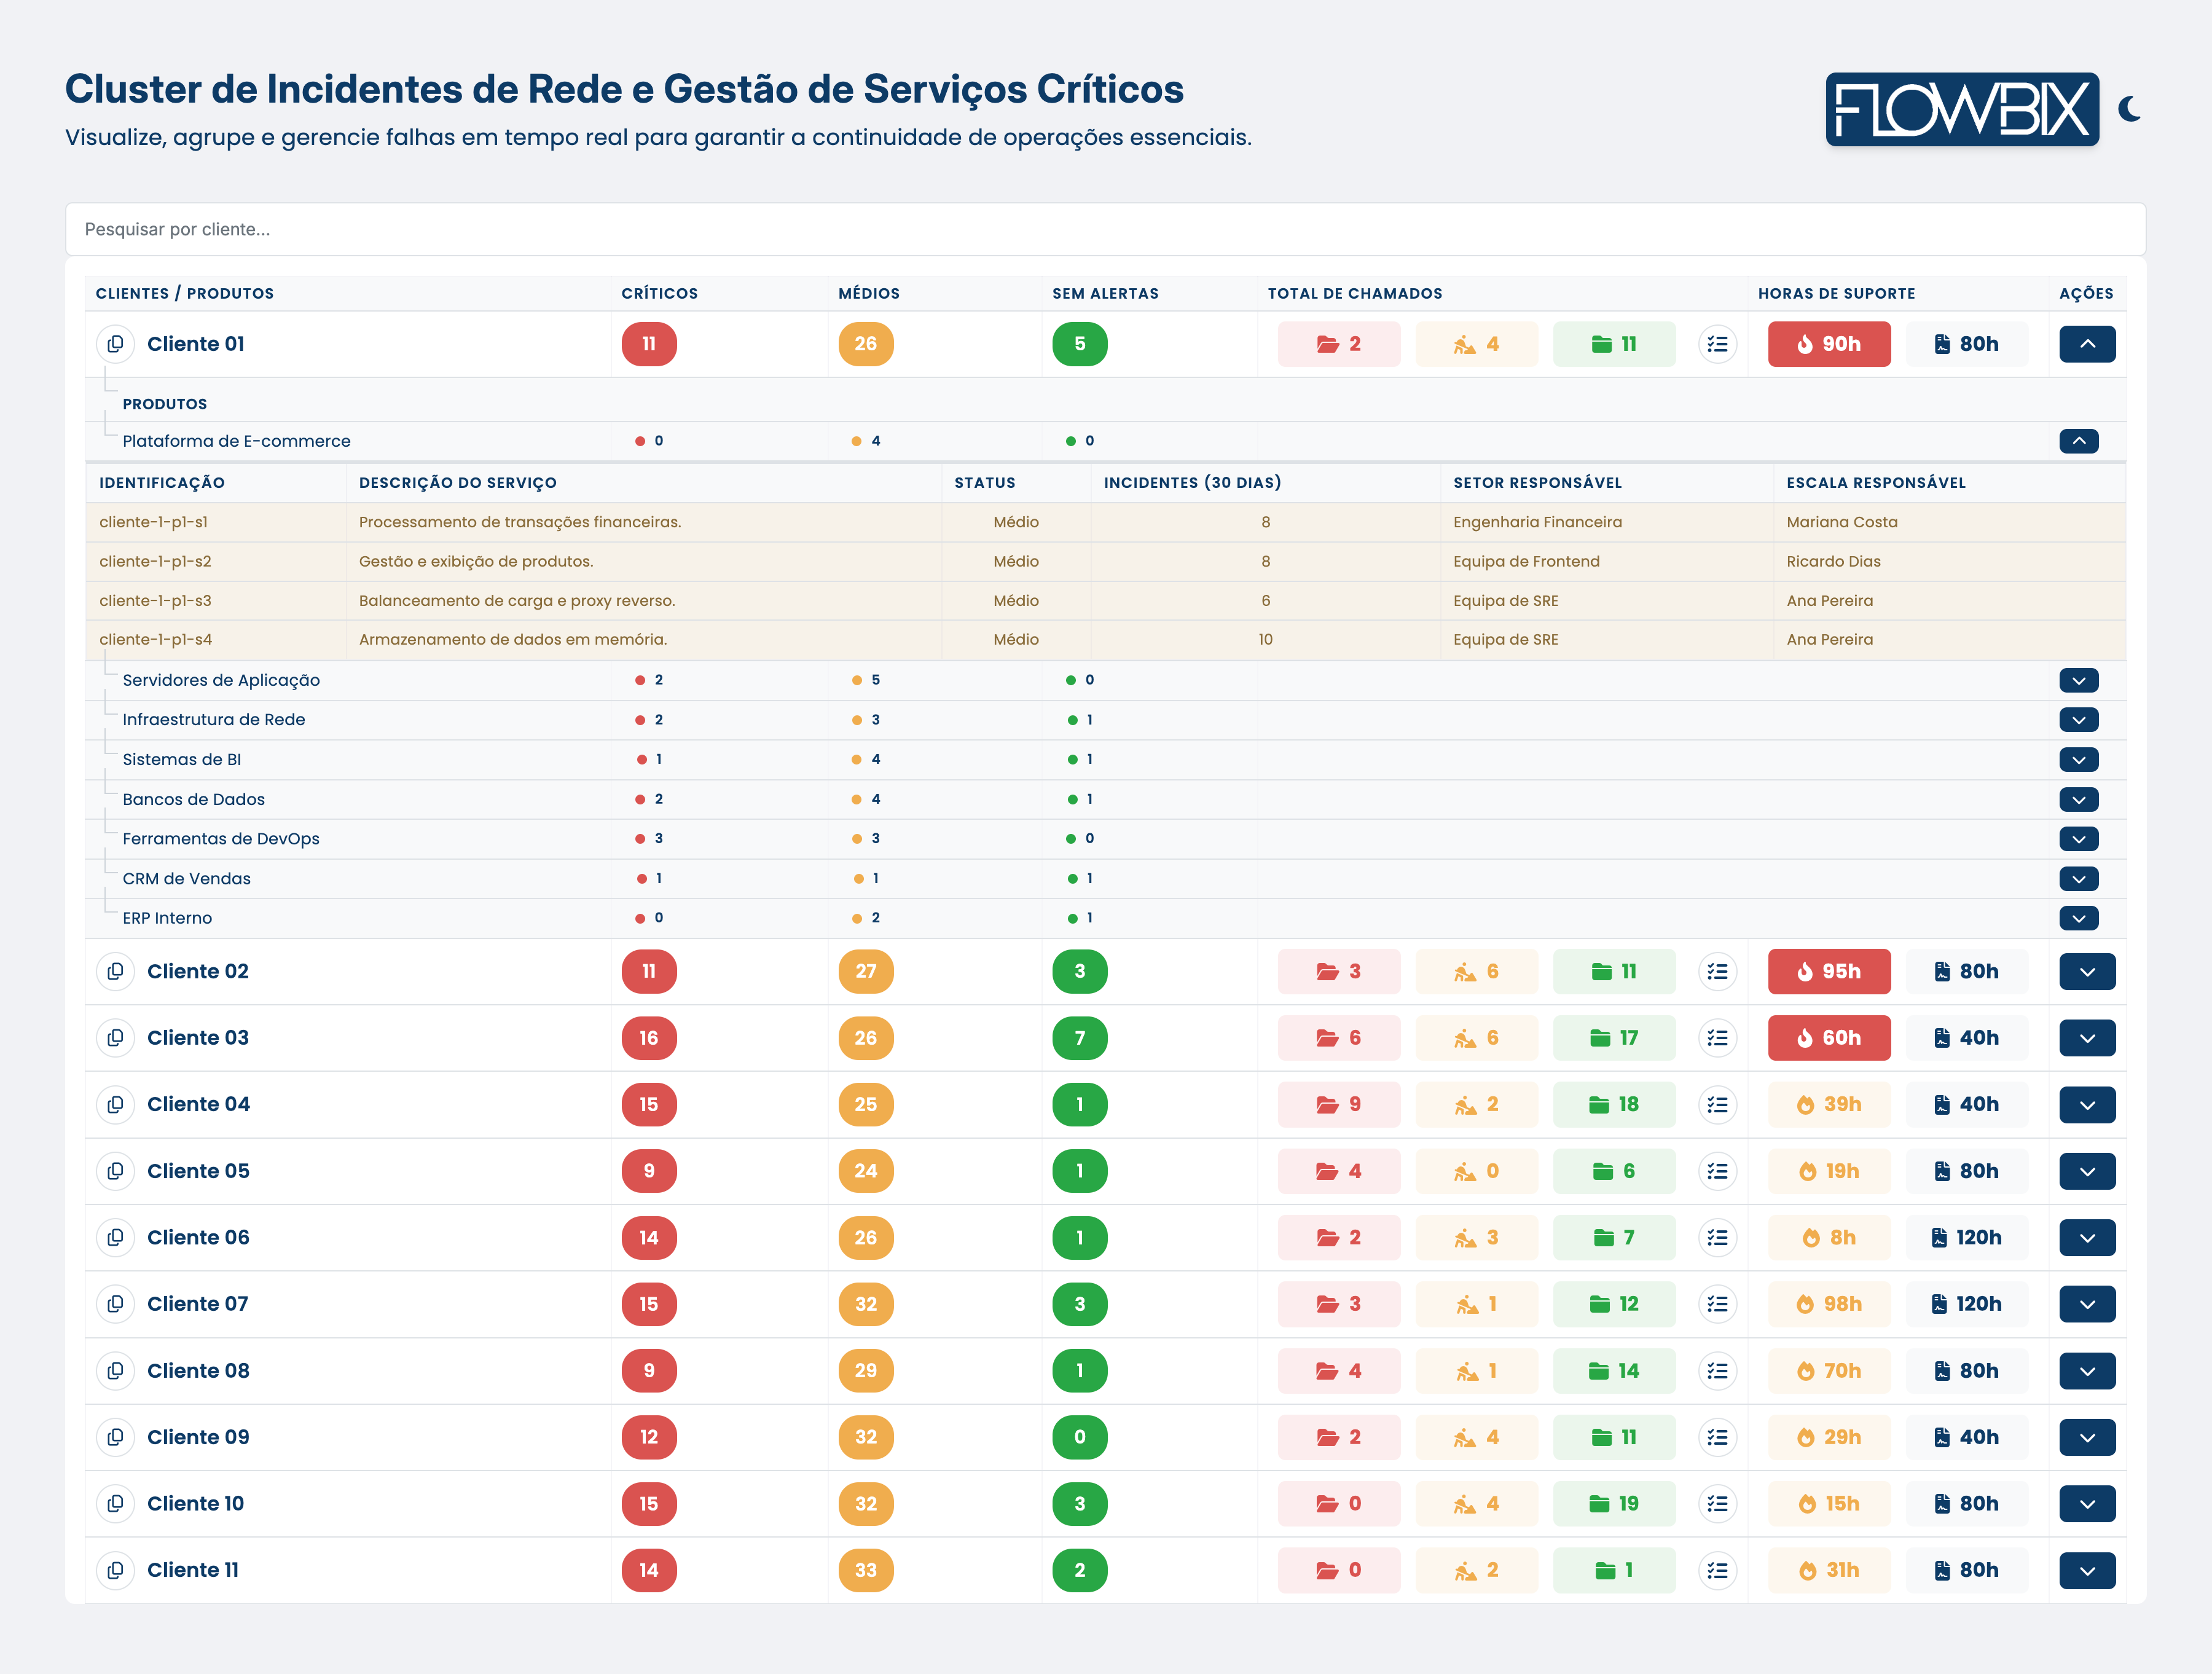Open Cliente 07 ticket list icon
2212x1674 pixels.
pos(1717,1304)
